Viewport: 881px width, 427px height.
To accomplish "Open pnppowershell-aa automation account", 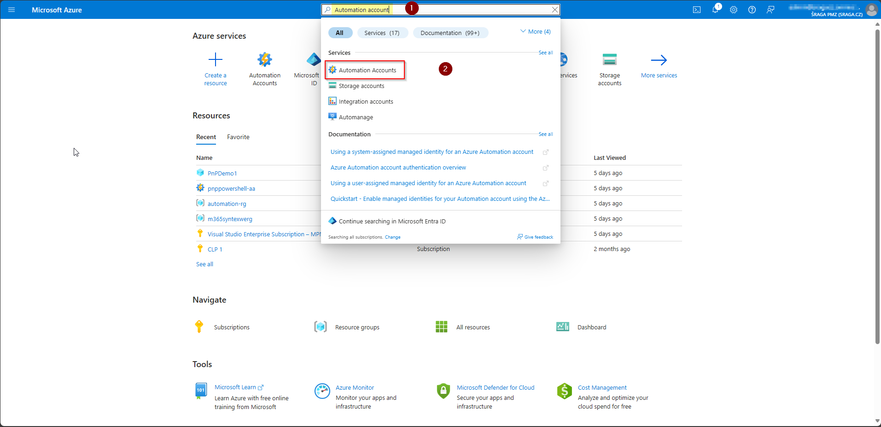I will tap(231, 188).
